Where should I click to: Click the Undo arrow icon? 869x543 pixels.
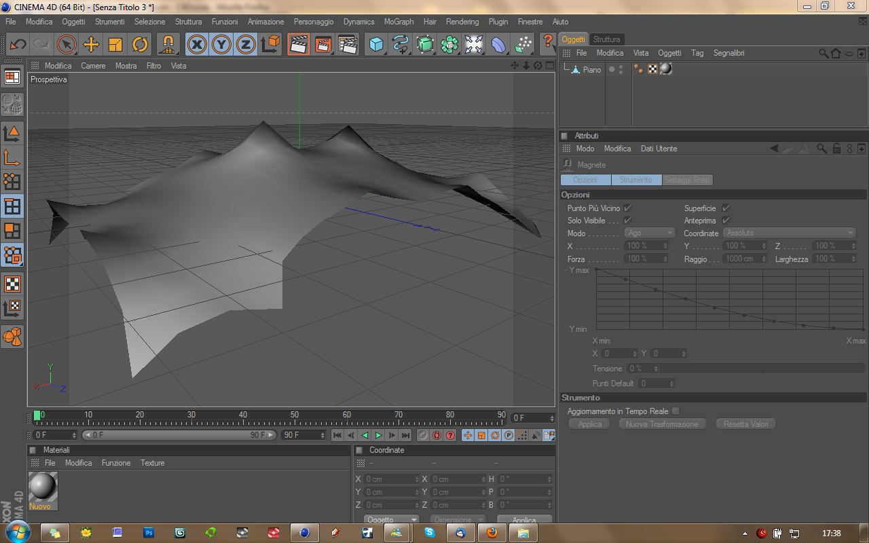(18, 45)
